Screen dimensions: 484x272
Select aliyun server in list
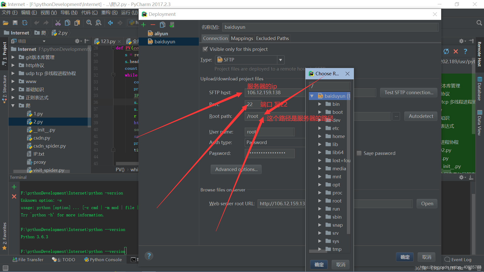[x=161, y=34]
